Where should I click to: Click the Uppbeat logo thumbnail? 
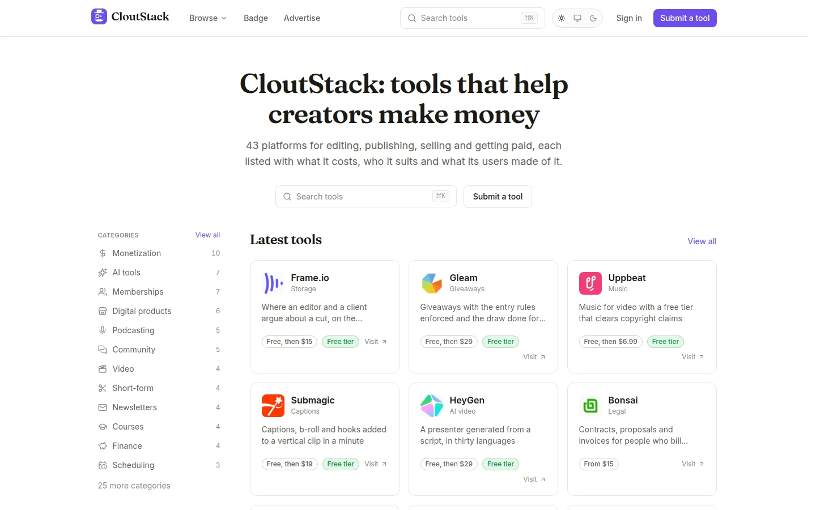pos(590,283)
